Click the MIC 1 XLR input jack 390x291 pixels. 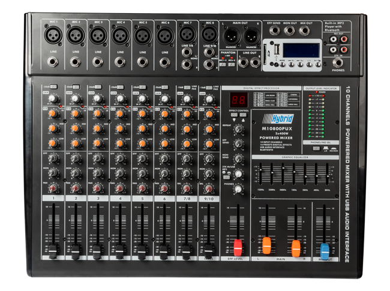click(53, 36)
